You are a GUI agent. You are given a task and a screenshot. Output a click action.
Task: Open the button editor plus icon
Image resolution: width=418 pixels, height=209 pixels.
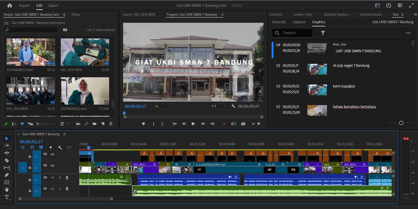tap(259, 124)
